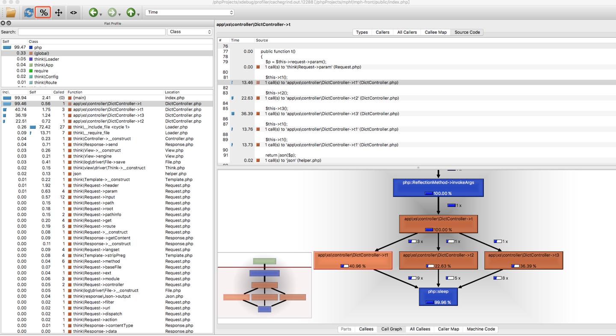Click the green forward arrow button
Image resolution: width=616 pixels, height=336 pixels.
(x=112, y=12)
